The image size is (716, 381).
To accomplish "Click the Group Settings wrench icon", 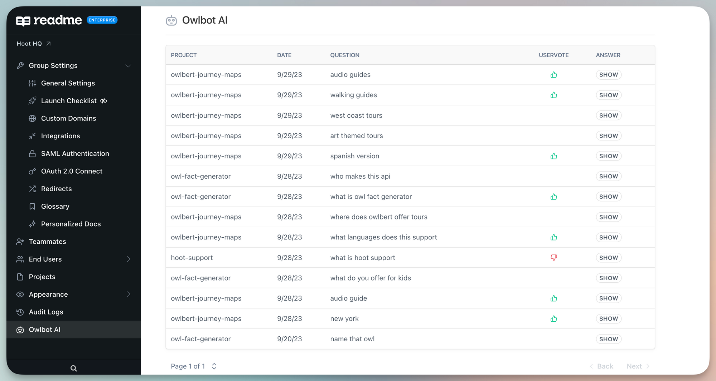I will tap(20, 66).
